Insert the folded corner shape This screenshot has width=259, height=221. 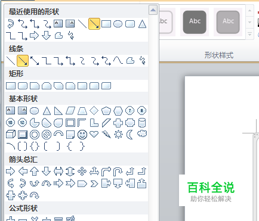(x=70, y=135)
